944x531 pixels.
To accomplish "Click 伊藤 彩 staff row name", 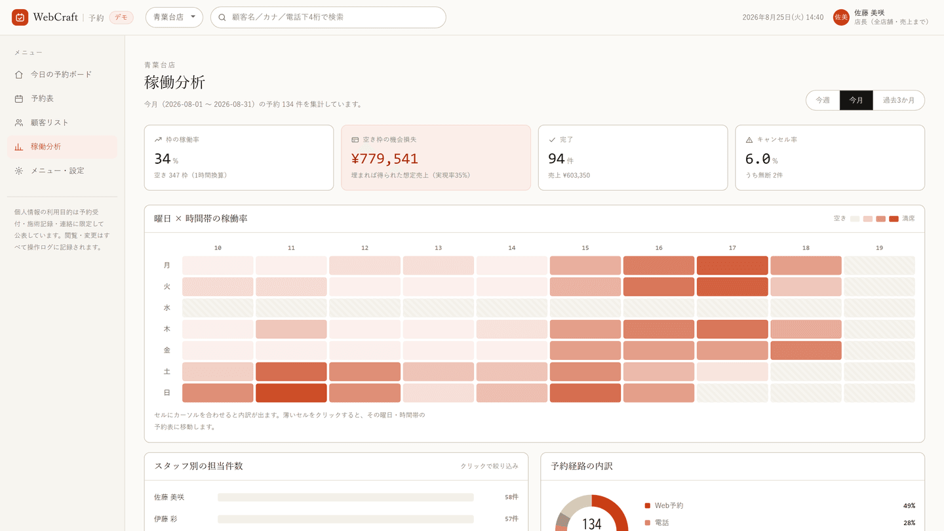I will point(166,519).
